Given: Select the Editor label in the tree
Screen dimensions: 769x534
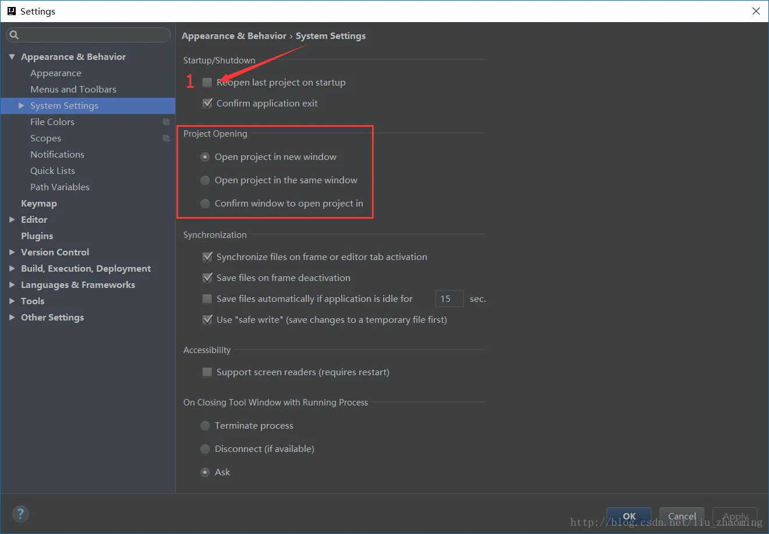Looking at the screenshot, I should click(34, 220).
